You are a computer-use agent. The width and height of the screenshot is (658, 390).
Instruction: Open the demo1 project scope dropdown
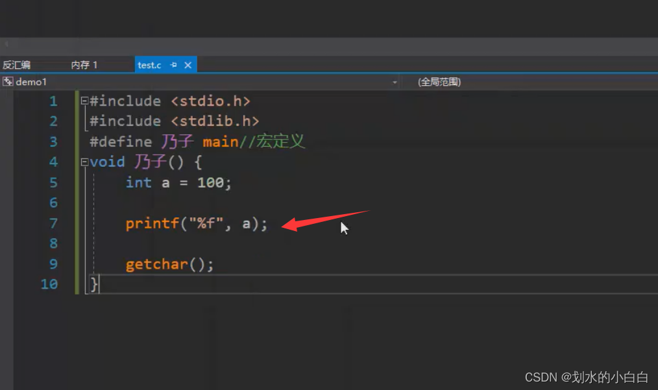tap(395, 82)
